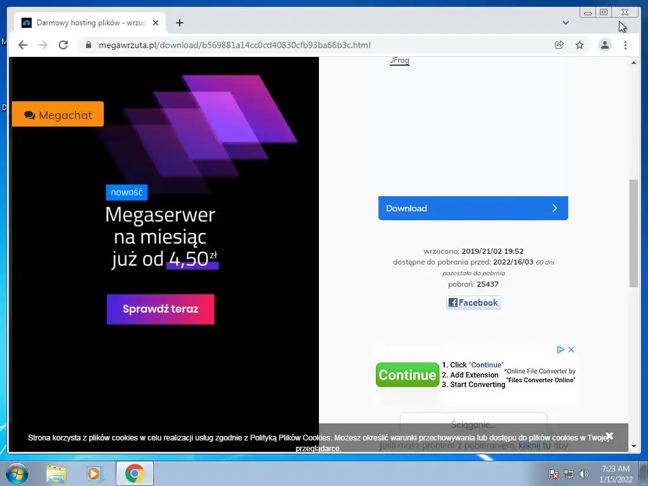
Task: Open the Chrome profile menu
Action: coord(604,45)
